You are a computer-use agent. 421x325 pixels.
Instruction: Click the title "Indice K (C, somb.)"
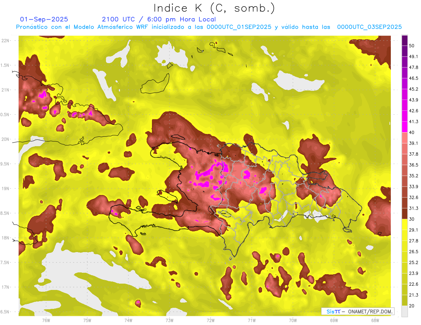(214, 8)
